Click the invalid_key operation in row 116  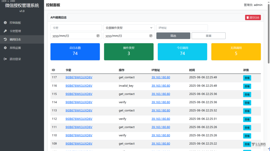coord(126,86)
